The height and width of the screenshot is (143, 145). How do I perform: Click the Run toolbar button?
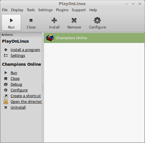click(11, 23)
